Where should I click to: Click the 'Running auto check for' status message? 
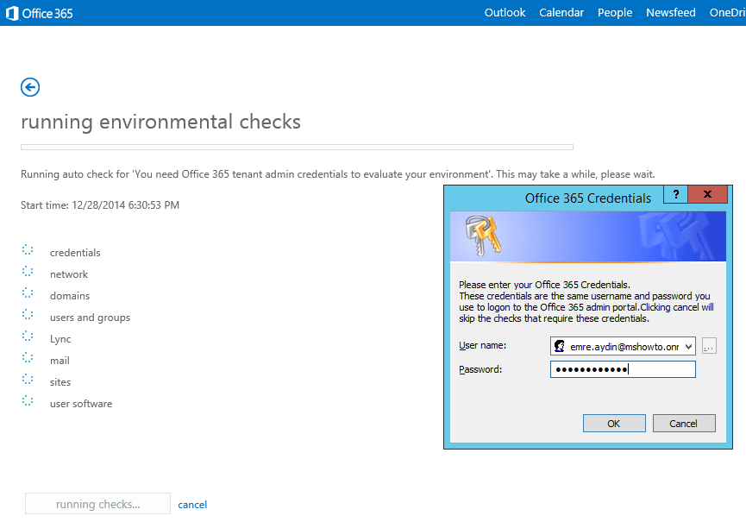point(338,174)
